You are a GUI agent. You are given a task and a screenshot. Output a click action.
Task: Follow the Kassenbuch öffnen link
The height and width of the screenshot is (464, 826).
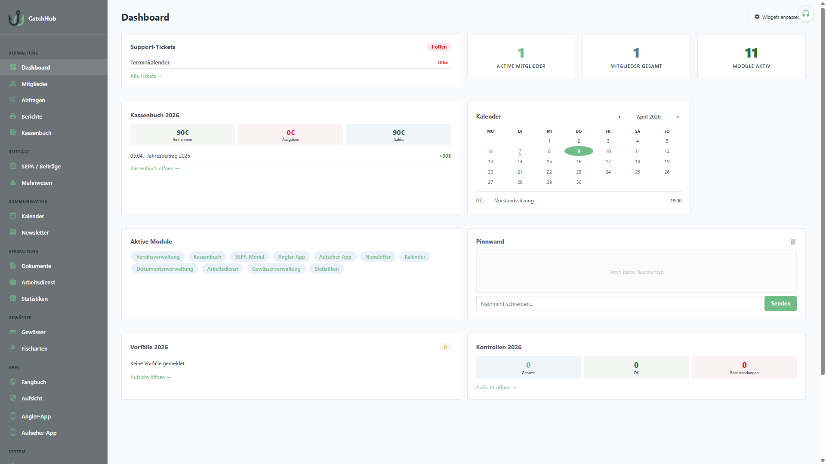point(155,168)
